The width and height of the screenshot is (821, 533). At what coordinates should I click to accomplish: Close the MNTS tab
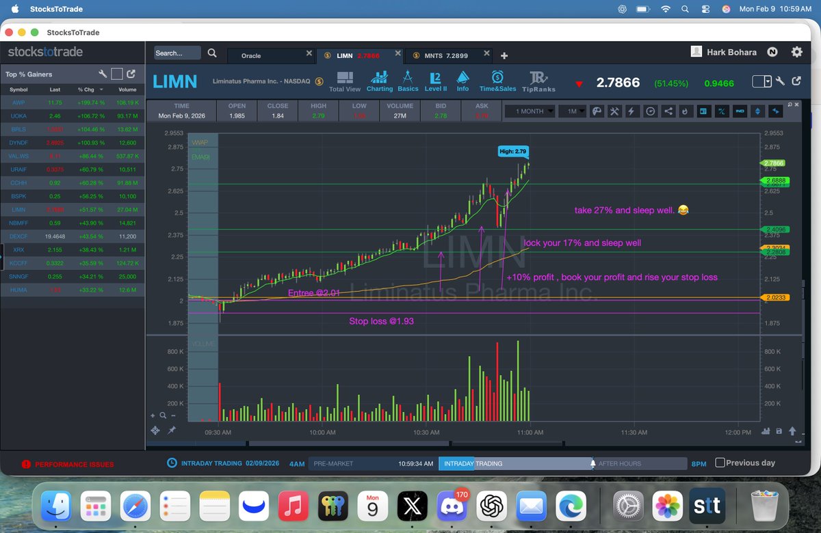coord(487,53)
